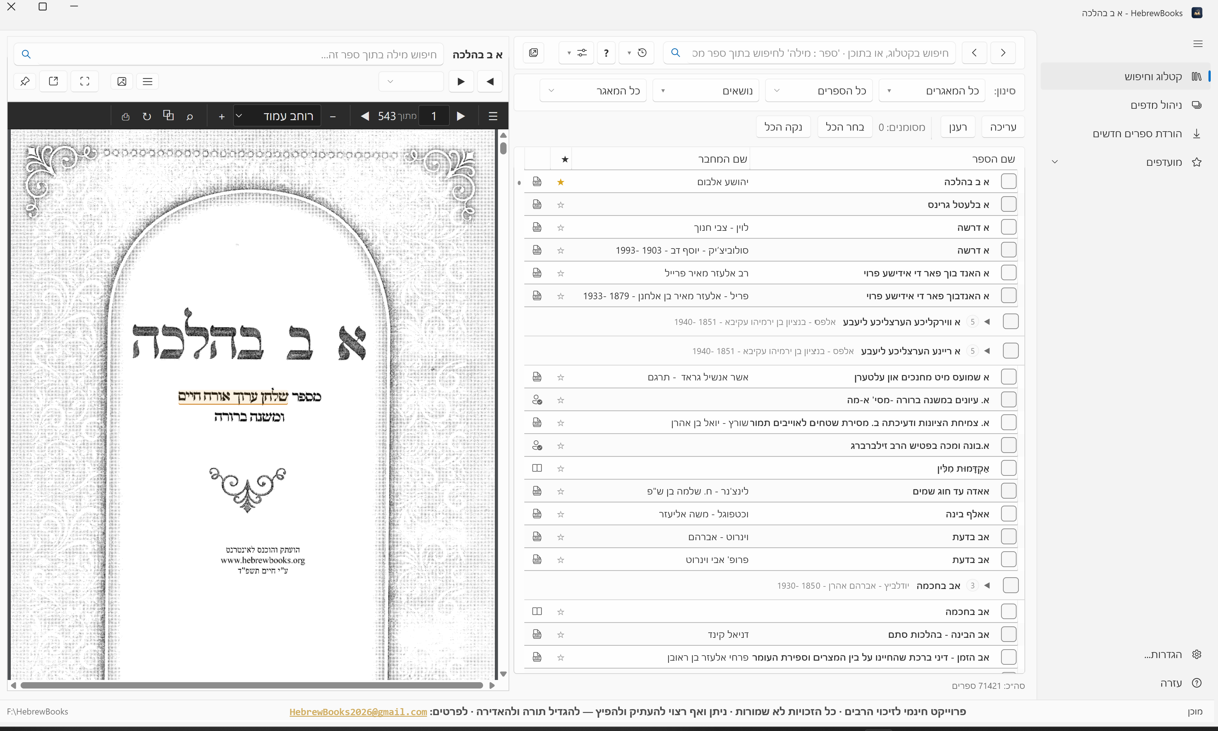
Task: Star the book אב בדעת by וינרוט - אברהם
Action: (560, 537)
